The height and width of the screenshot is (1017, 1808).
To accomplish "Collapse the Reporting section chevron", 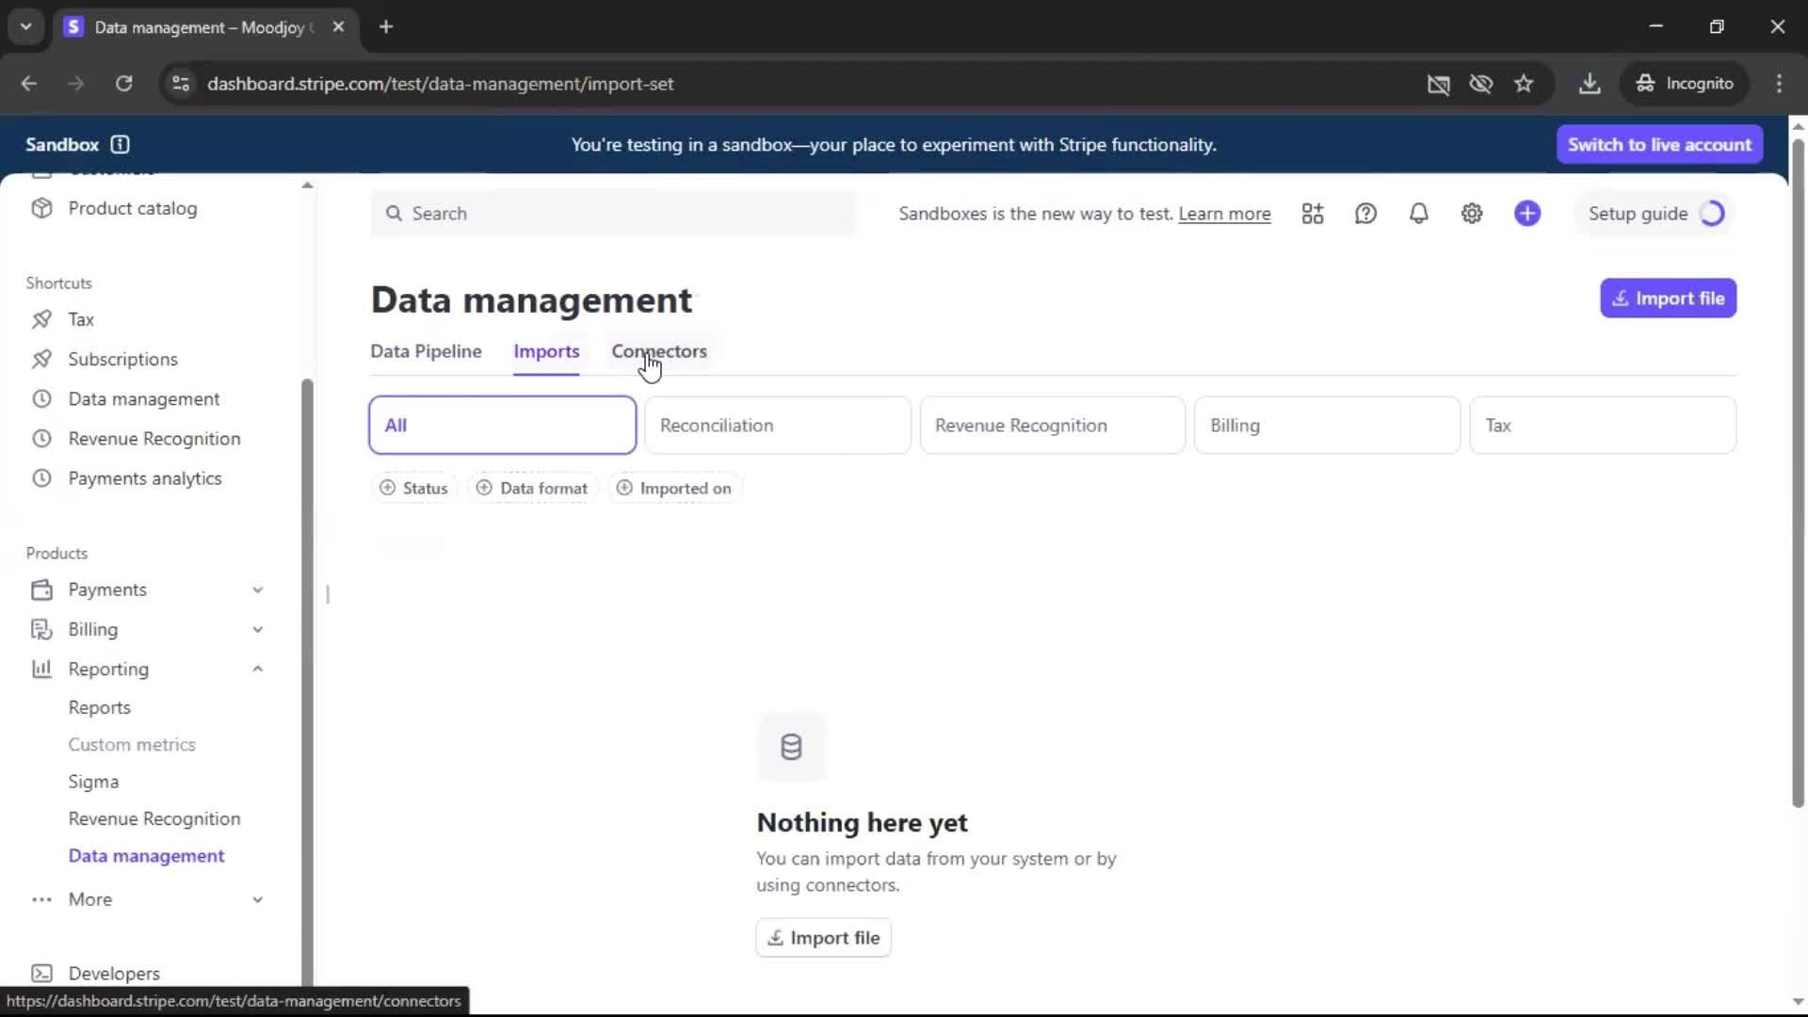I will 257,669.
